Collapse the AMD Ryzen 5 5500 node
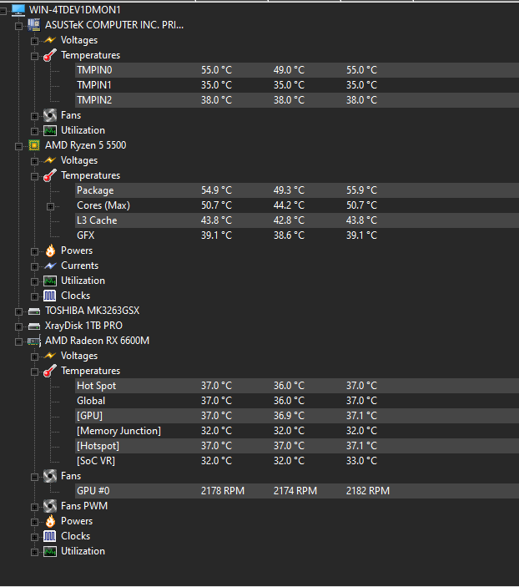 point(18,147)
